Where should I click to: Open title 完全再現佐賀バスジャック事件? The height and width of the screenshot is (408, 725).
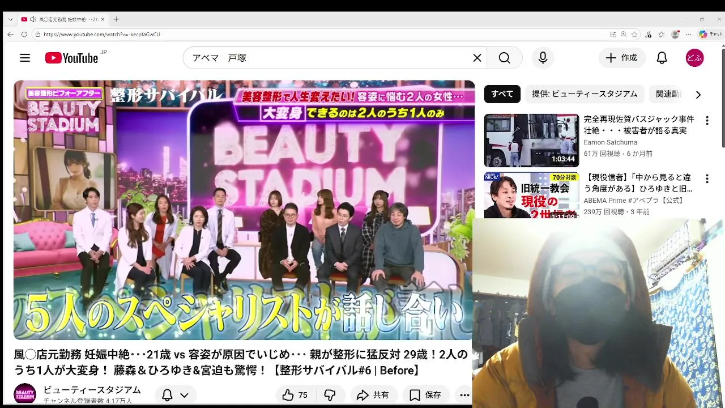click(639, 125)
